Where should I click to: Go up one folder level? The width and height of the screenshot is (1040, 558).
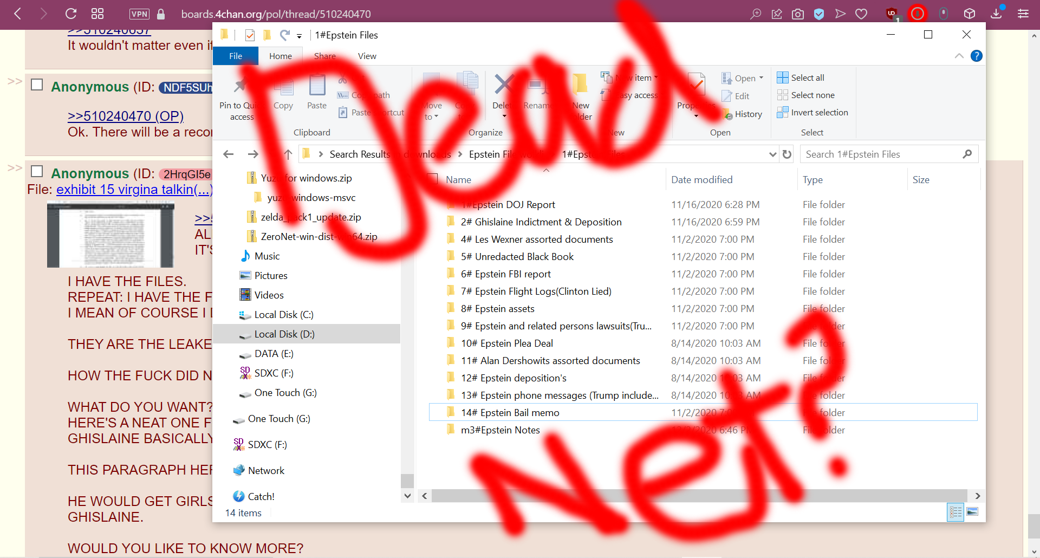pos(288,154)
